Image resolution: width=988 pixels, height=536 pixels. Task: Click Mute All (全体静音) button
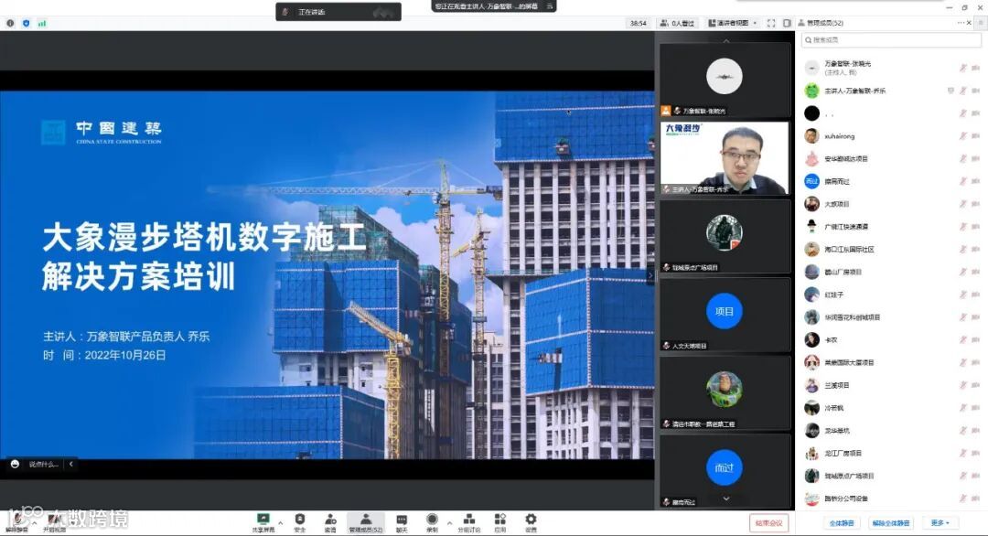[x=842, y=523]
